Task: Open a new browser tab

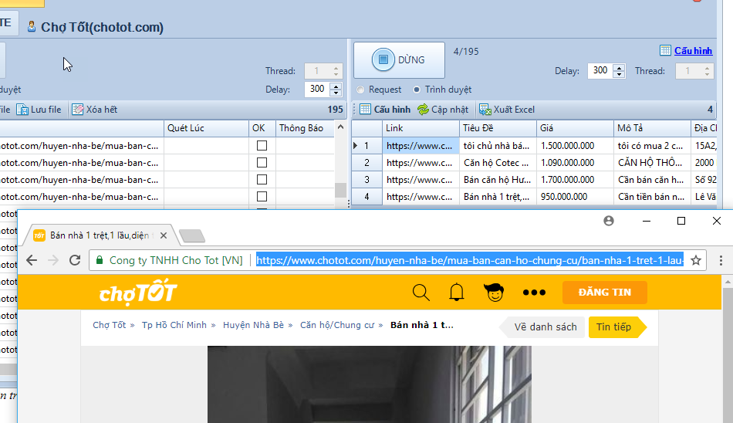Action: 191,236
